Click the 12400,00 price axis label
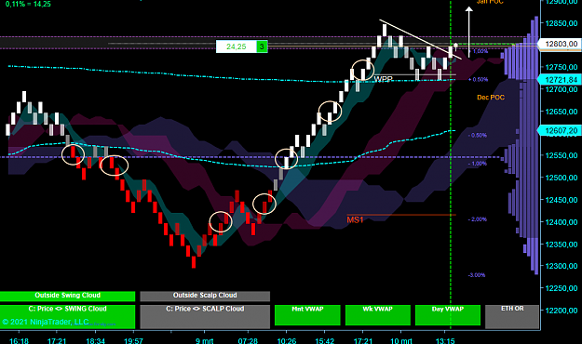The width and height of the screenshot is (582, 344). [x=562, y=222]
